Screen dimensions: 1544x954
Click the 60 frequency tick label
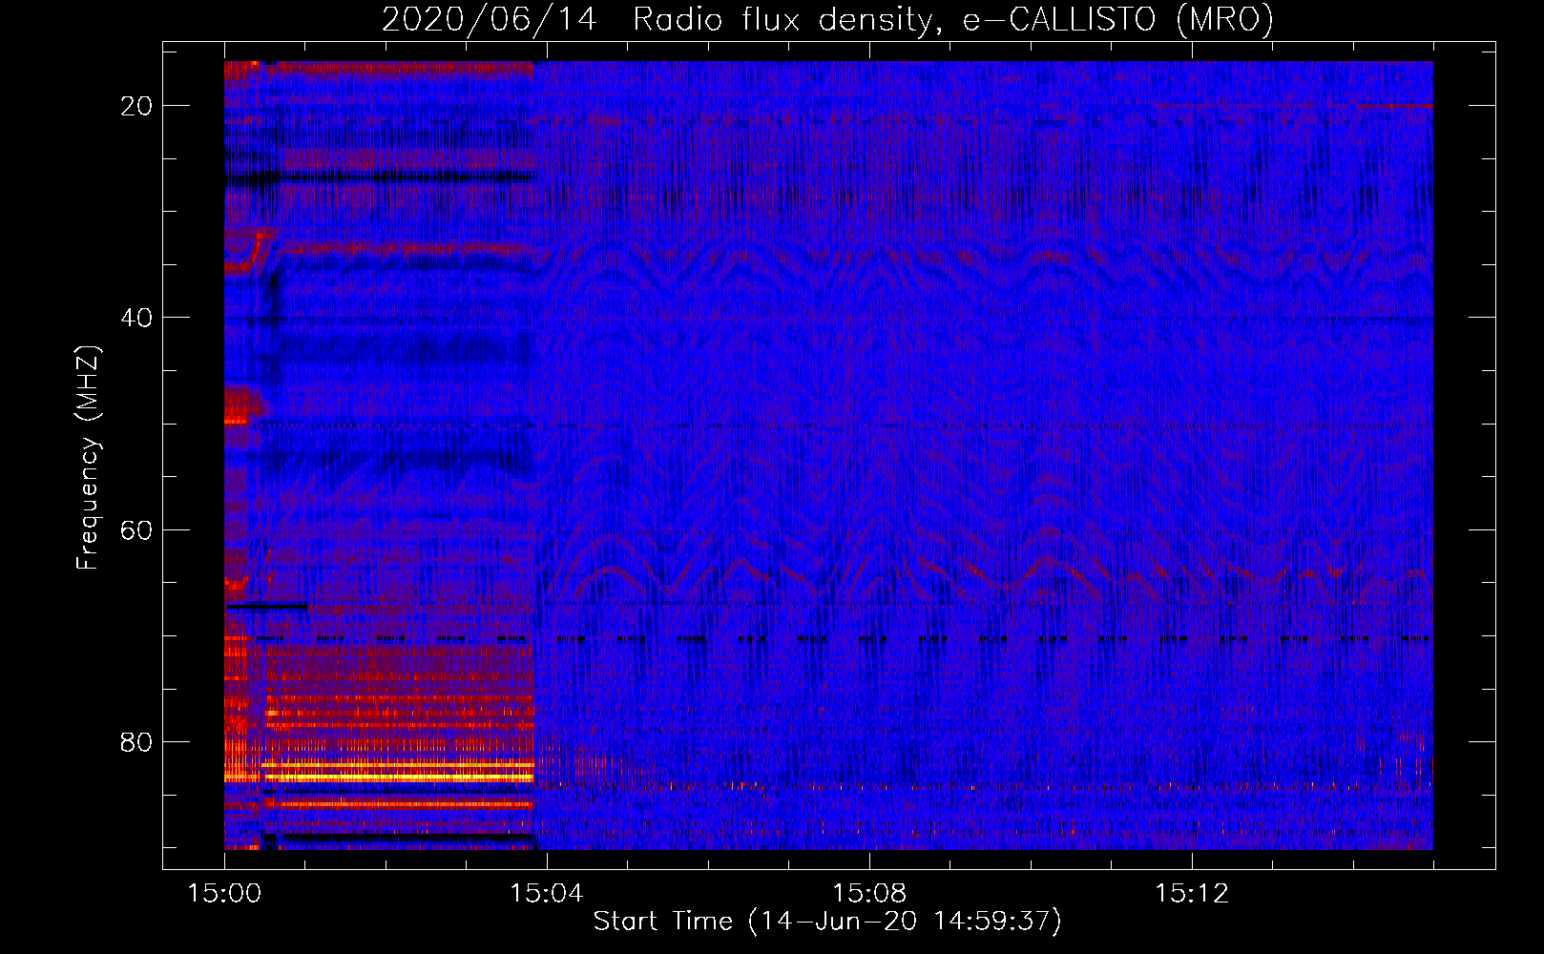136,529
